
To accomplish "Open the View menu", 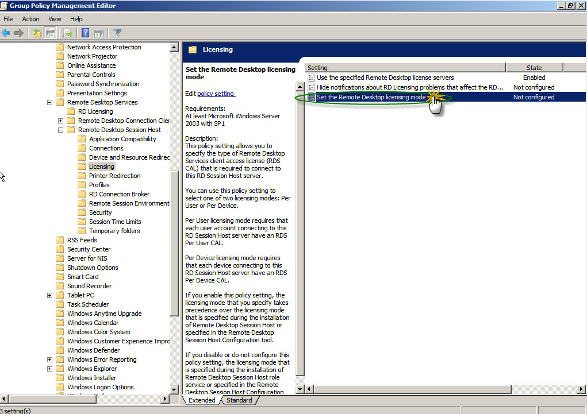I will click(55, 19).
